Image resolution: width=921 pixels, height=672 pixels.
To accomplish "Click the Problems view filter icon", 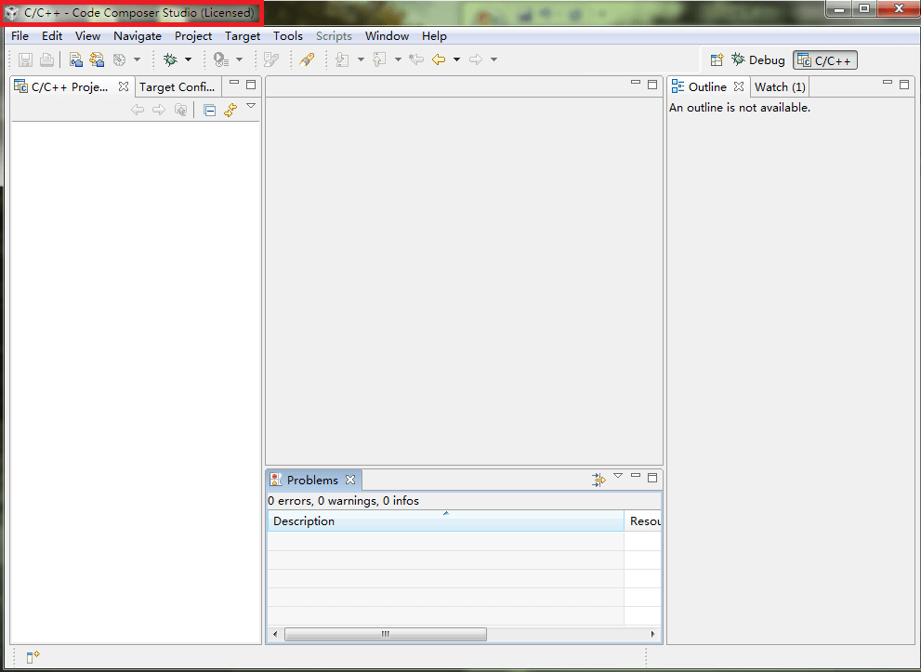I will point(599,480).
